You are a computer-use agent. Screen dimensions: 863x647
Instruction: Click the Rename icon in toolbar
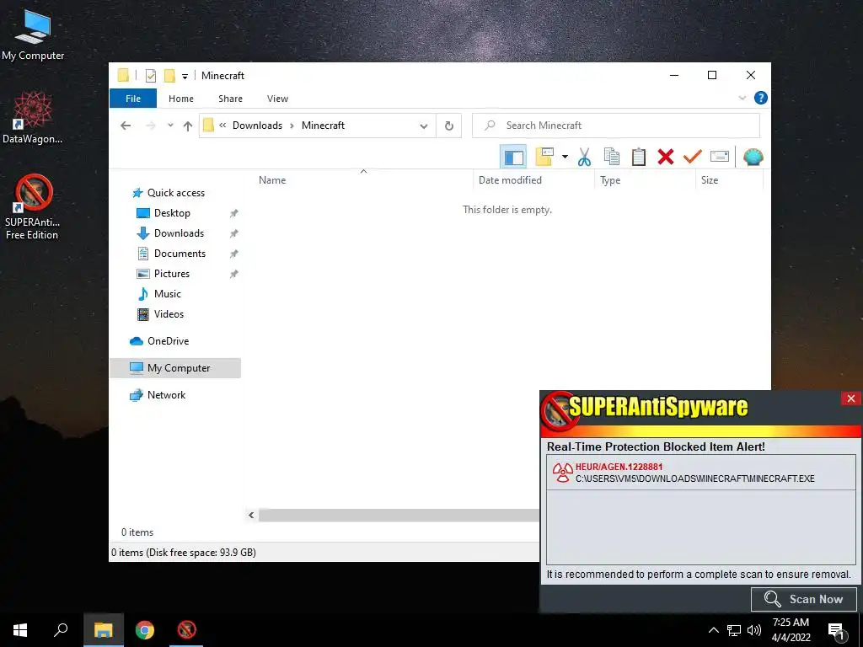[x=720, y=157]
